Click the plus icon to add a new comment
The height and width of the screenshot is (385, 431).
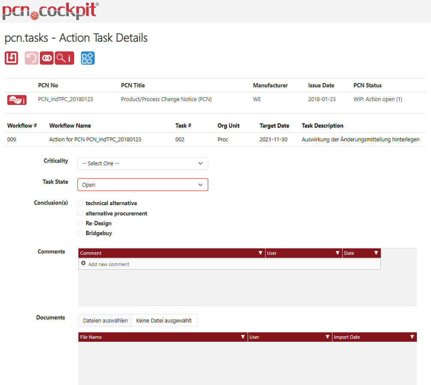tap(84, 264)
